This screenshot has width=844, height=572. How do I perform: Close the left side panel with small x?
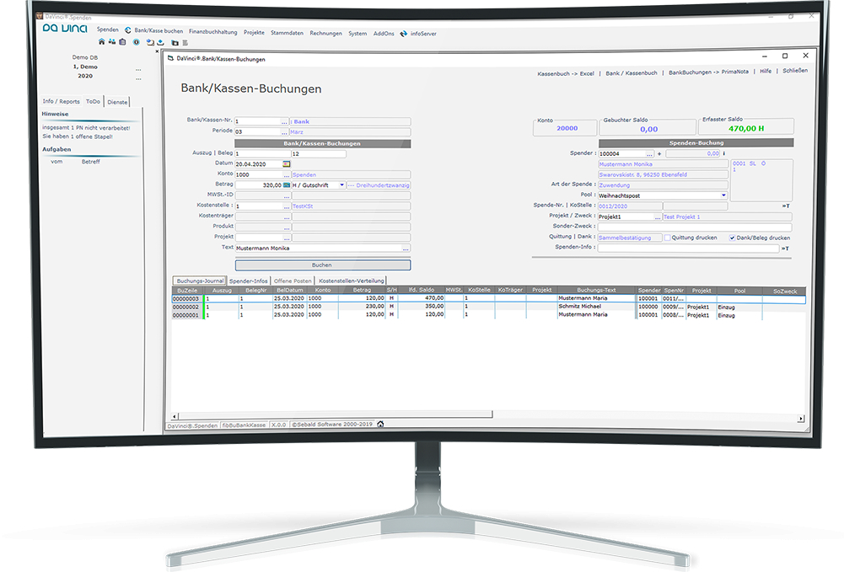click(x=157, y=51)
